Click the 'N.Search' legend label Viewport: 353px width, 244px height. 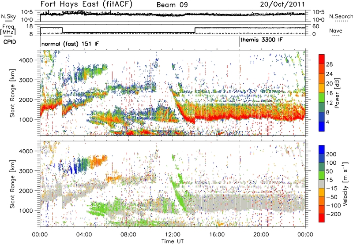341,16
